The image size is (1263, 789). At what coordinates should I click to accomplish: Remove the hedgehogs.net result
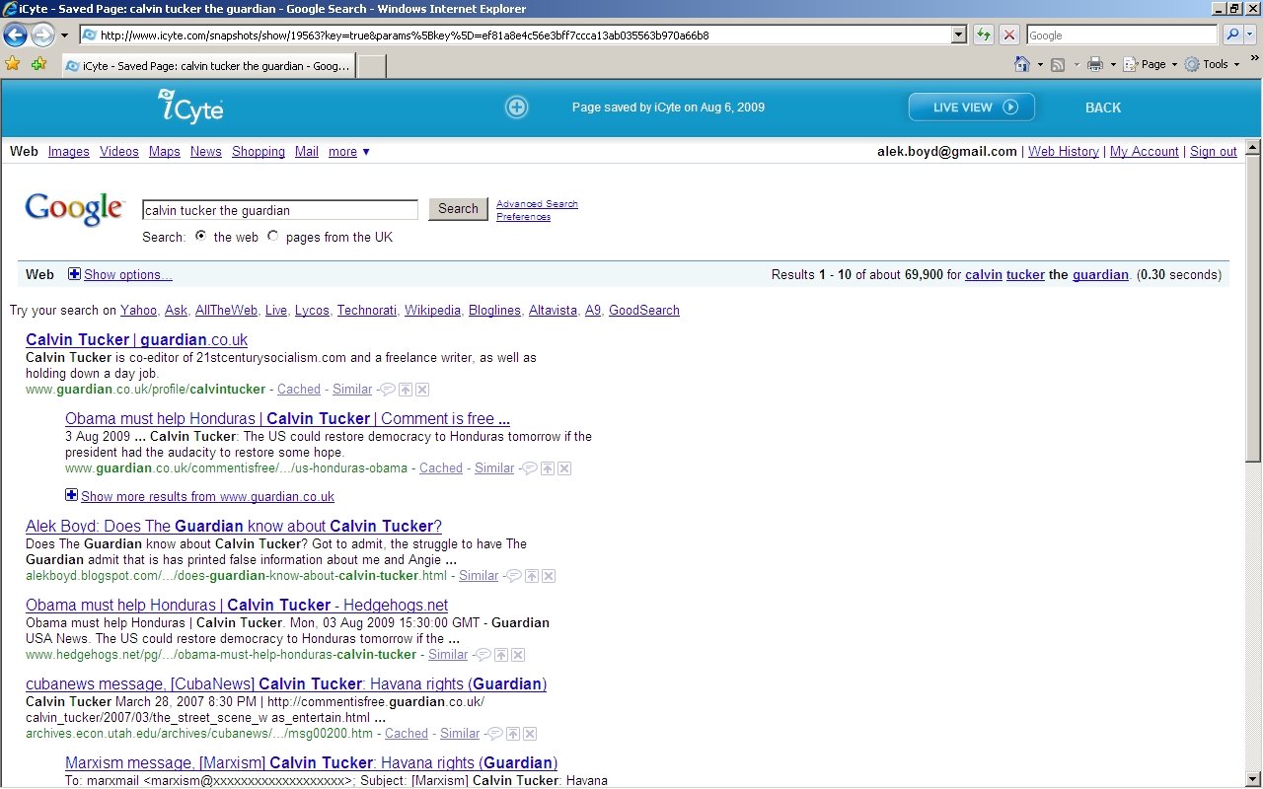[x=518, y=655]
